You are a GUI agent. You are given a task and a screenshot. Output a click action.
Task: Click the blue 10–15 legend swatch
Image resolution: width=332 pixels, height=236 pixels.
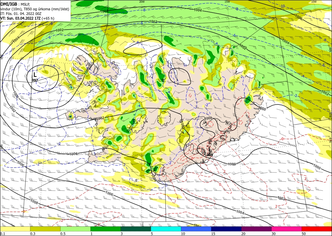tap(196, 229)
